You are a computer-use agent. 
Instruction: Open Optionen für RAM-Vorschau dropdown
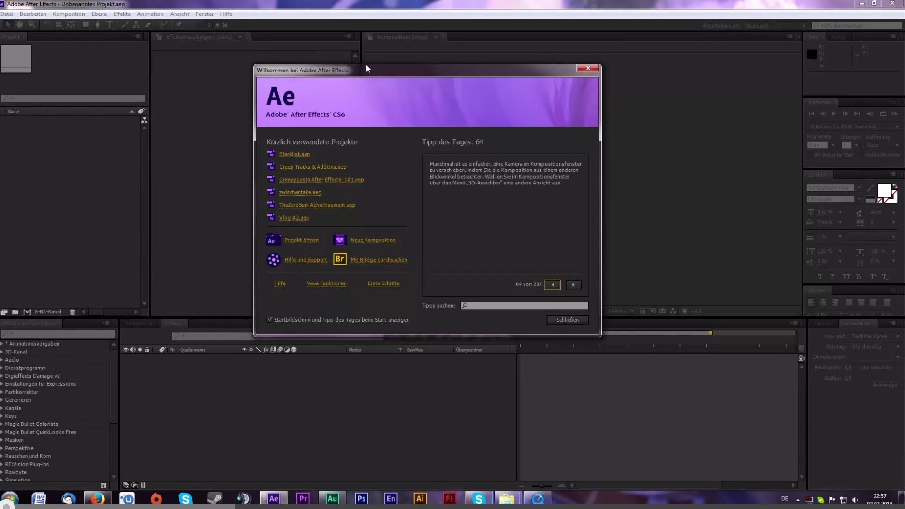point(853,127)
